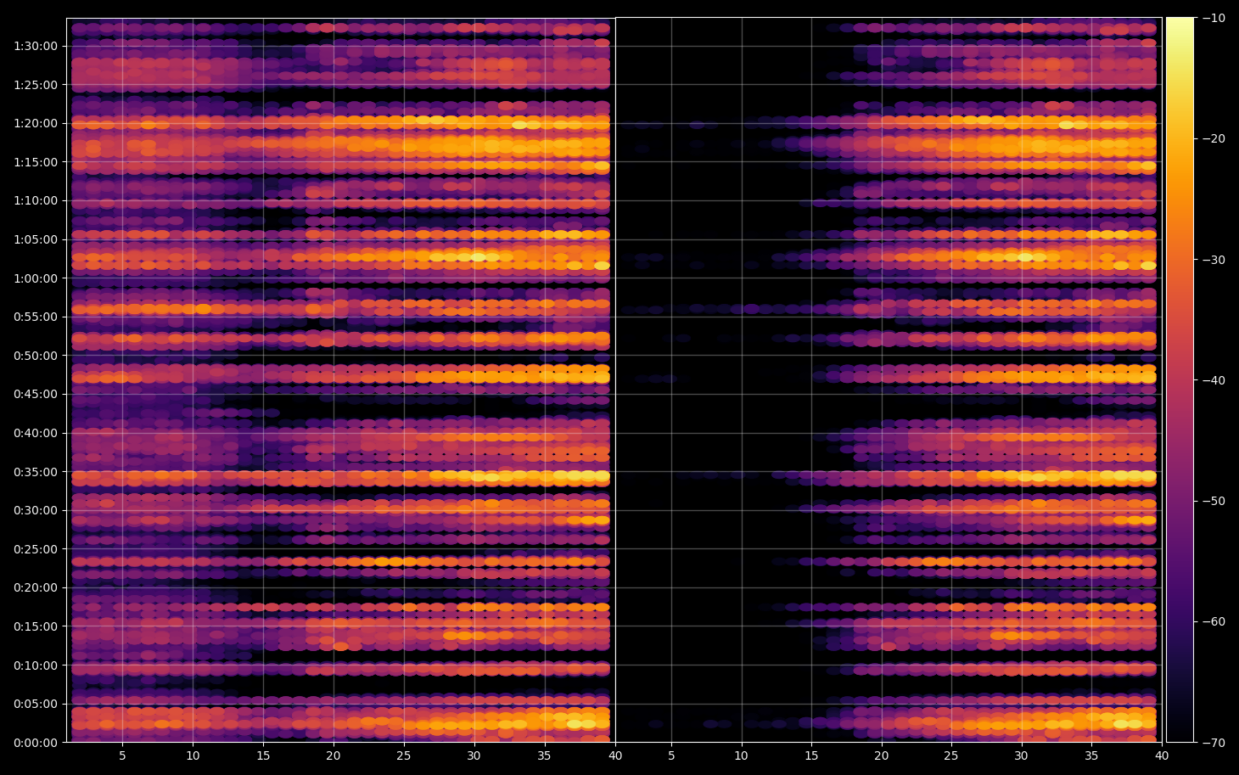This screenshot has width=1239, height=775.
Task: Click the −10 colorbar tick label
Action: (x=1214, y=18)
